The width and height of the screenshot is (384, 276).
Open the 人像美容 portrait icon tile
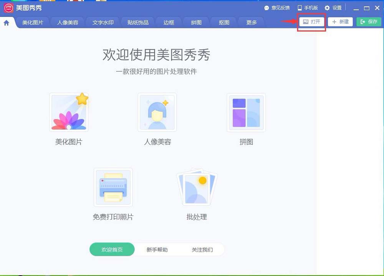click(x=157, y=112)
